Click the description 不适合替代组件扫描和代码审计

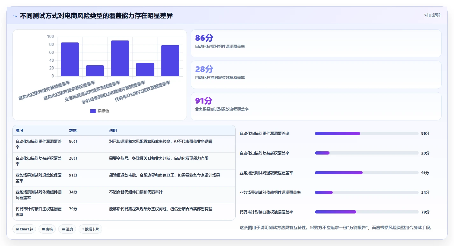(136, 192)
